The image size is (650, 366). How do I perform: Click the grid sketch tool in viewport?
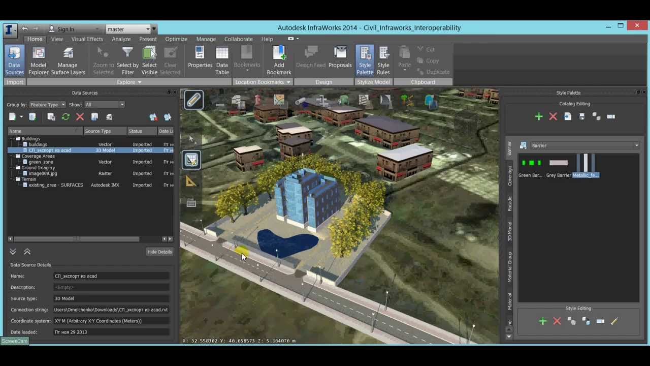[191, 160]
